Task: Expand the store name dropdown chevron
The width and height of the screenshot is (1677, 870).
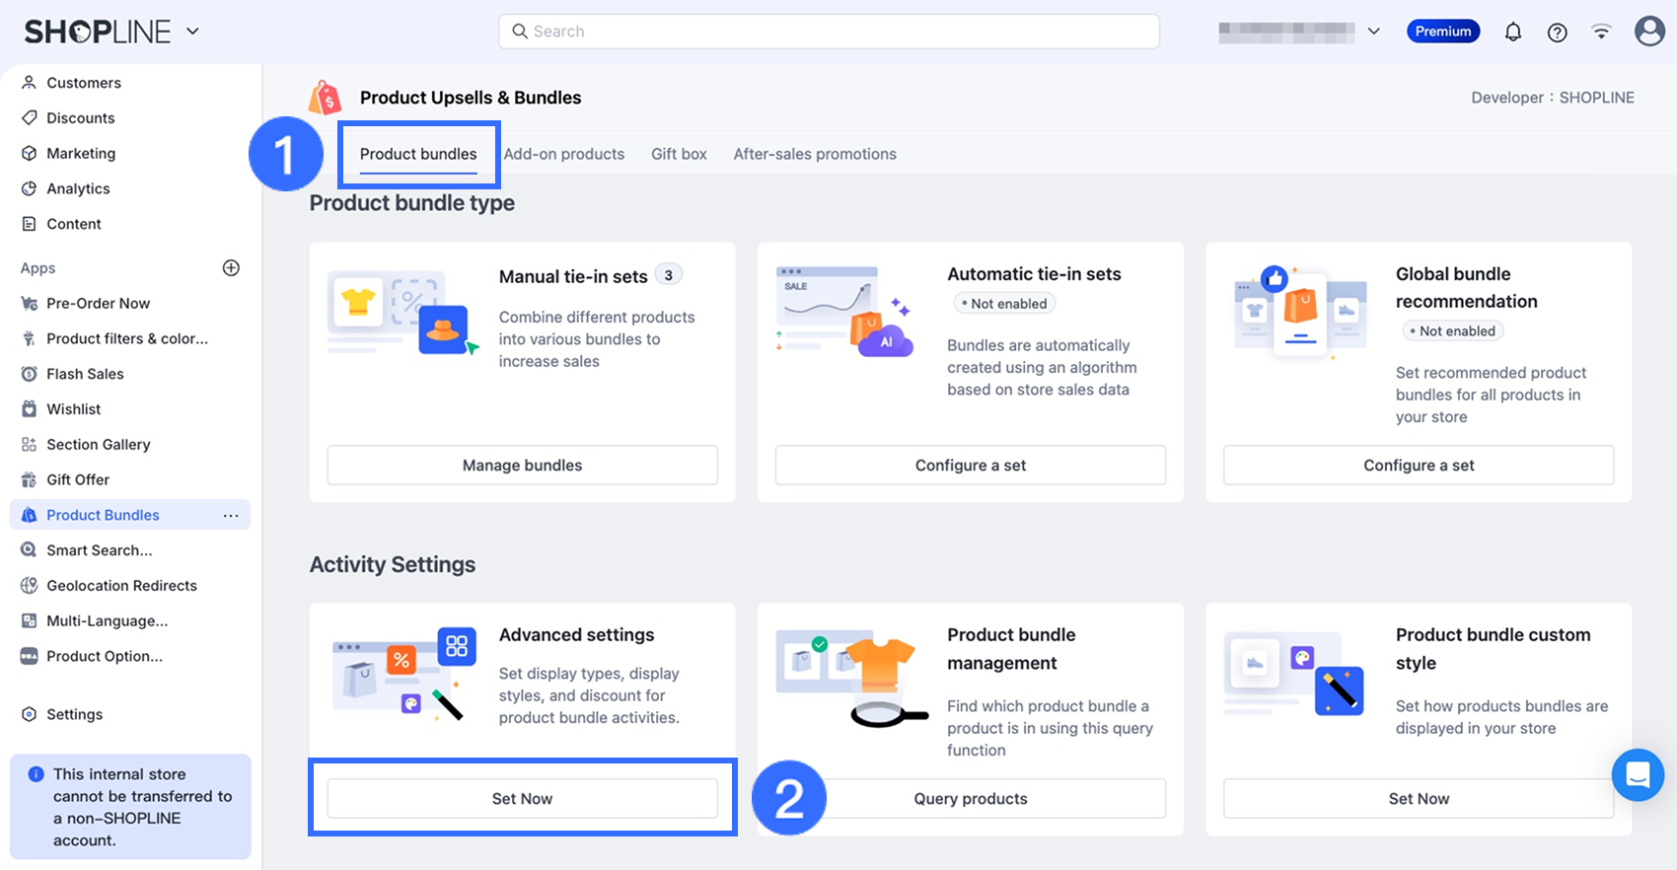Action: (x=1373, y=32)
